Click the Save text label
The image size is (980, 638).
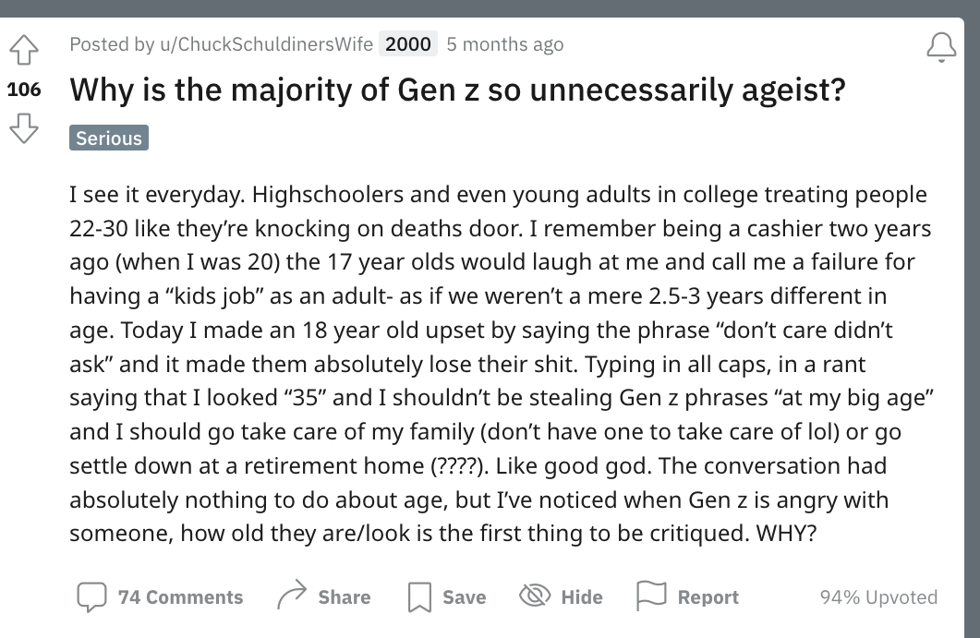465,597
